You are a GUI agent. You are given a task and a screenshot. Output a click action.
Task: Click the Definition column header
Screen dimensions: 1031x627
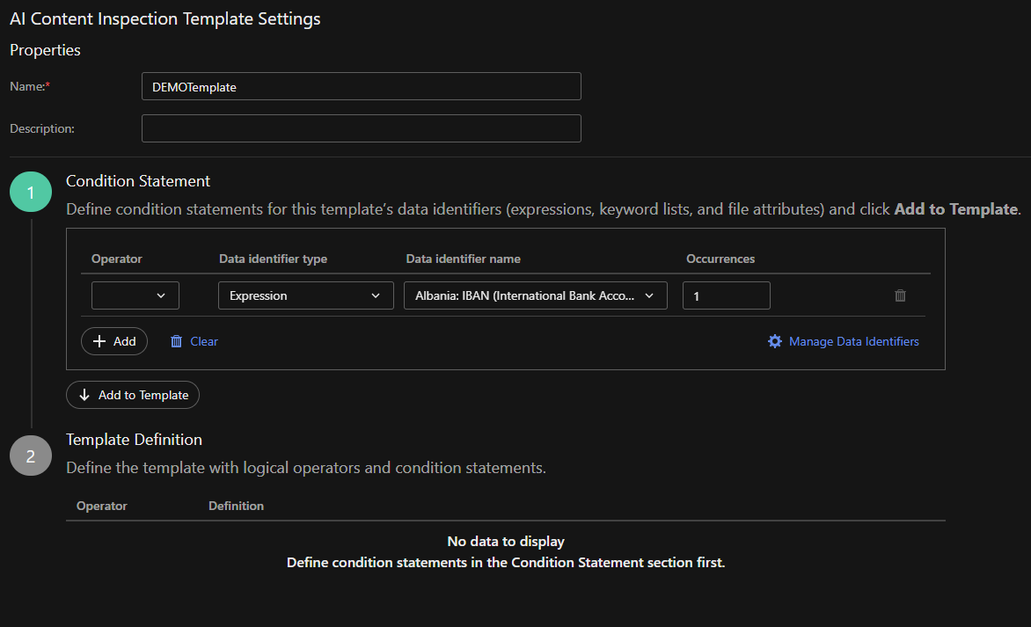click(236, 506)
